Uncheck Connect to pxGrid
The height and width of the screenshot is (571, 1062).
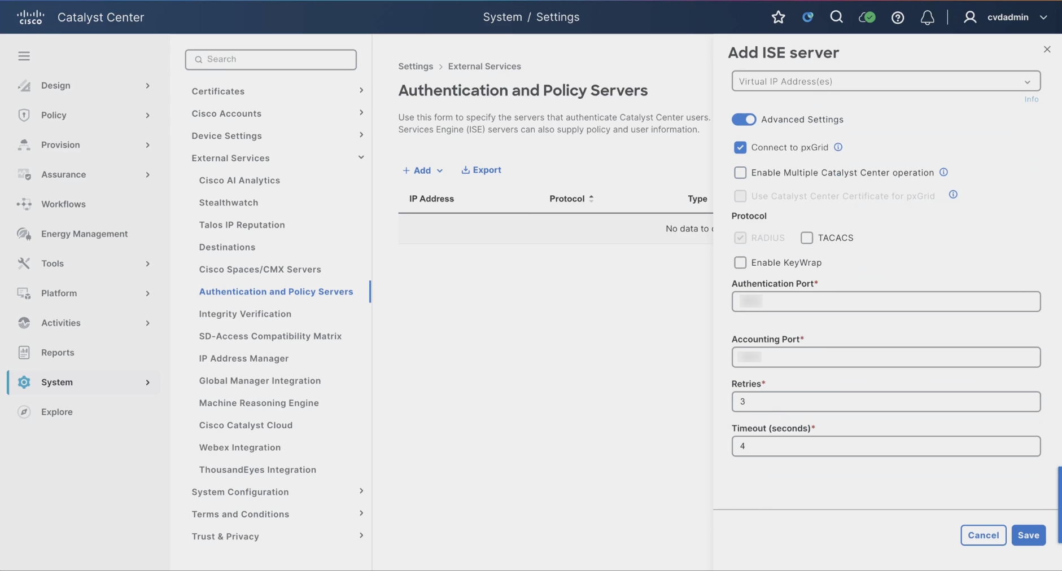click(740, 147)
